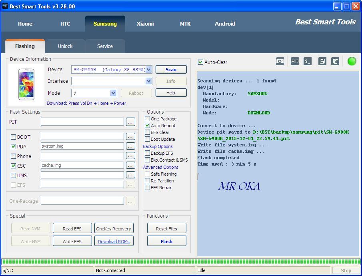Switch to the HTC tab
Image resolution: width=362 pixels, height=276 pixels.
65,24
